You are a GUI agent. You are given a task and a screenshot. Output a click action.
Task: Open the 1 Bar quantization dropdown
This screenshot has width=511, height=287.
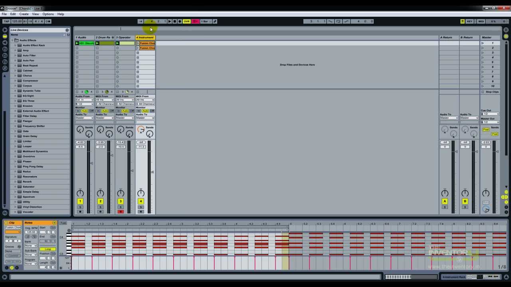pos(205,21)
